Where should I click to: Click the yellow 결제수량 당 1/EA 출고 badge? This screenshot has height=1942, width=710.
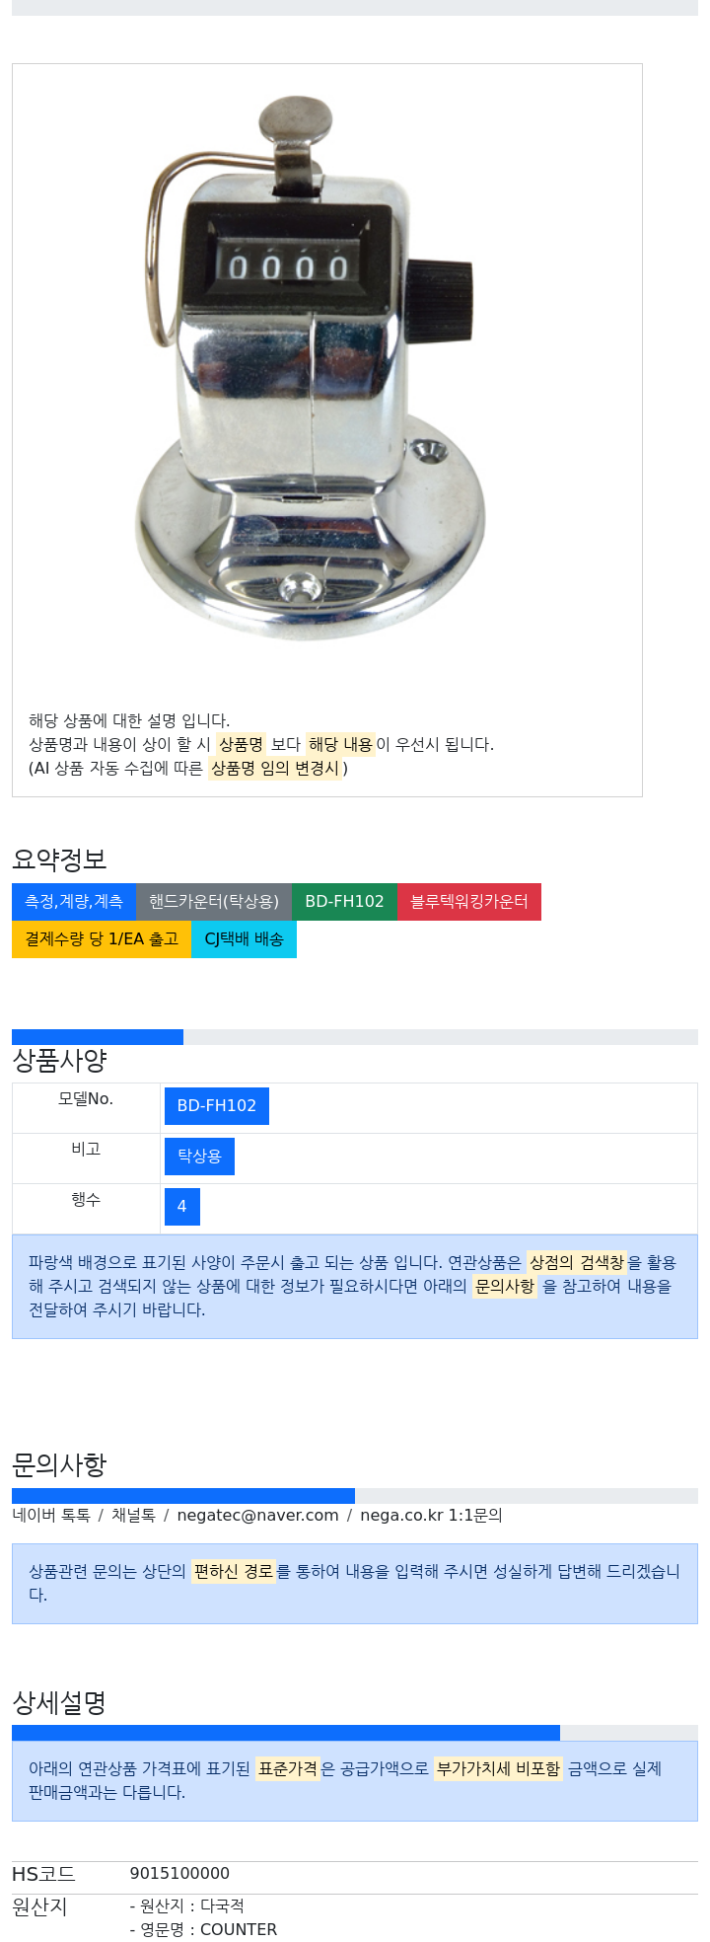[102, 939]
